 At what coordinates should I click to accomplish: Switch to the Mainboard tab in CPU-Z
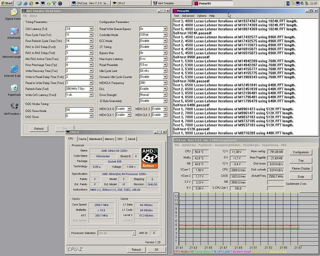pyautogui.click(x=95, y=139)
